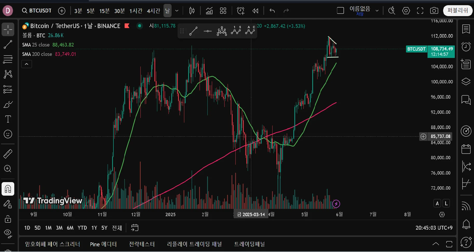Open chart settings hexagon icon

(x=406, y=11)
